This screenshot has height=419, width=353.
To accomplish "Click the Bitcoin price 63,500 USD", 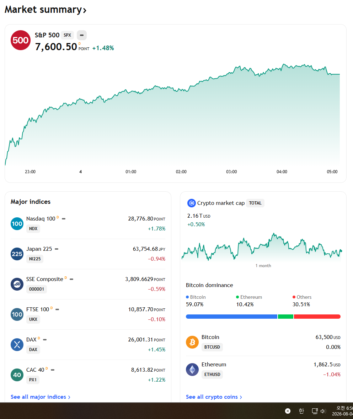I will pyautogui.click(x=328, y=337).
